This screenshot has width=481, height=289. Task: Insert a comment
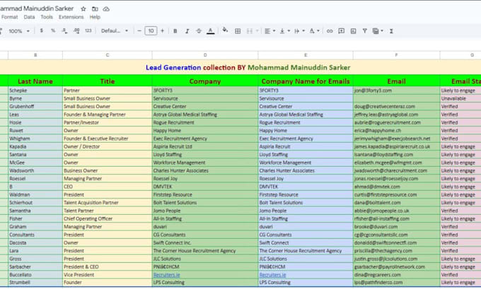(x=341, y=31)
